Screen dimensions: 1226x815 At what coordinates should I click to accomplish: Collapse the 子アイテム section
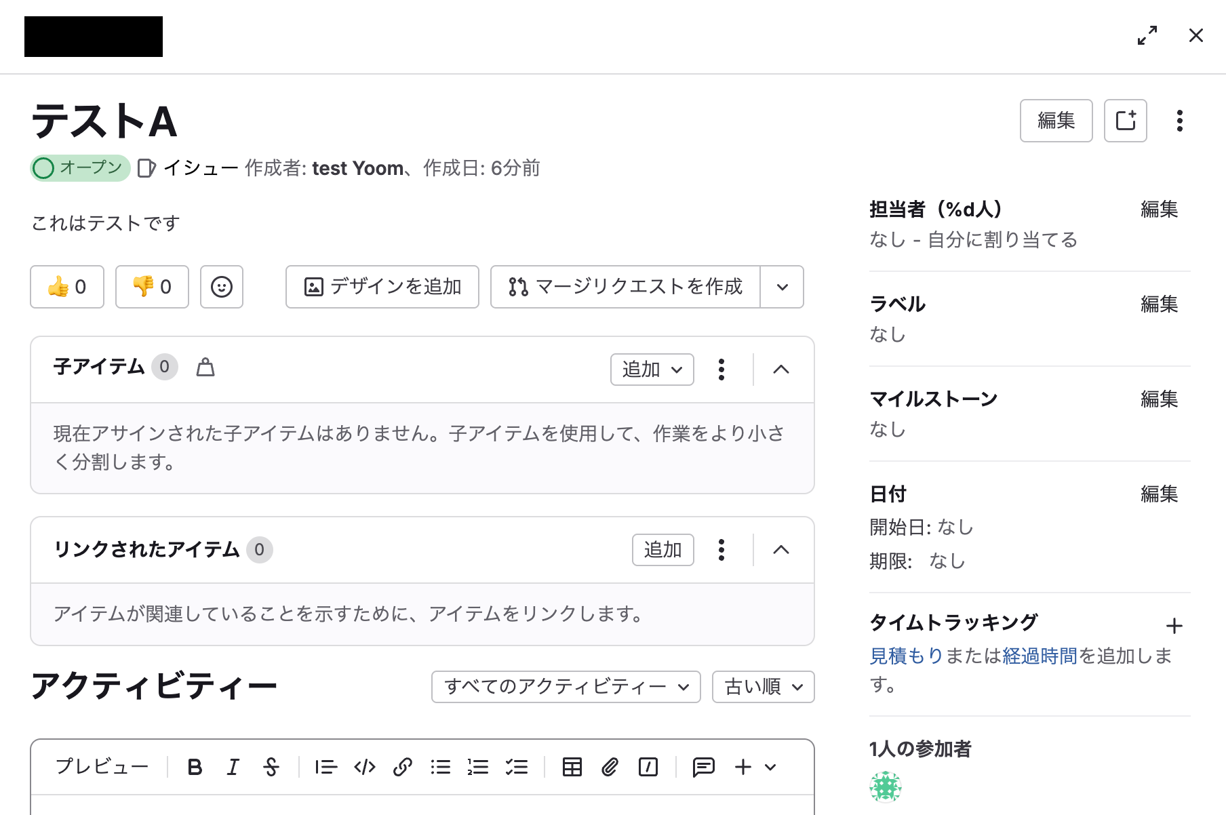[x=781, y=370]
